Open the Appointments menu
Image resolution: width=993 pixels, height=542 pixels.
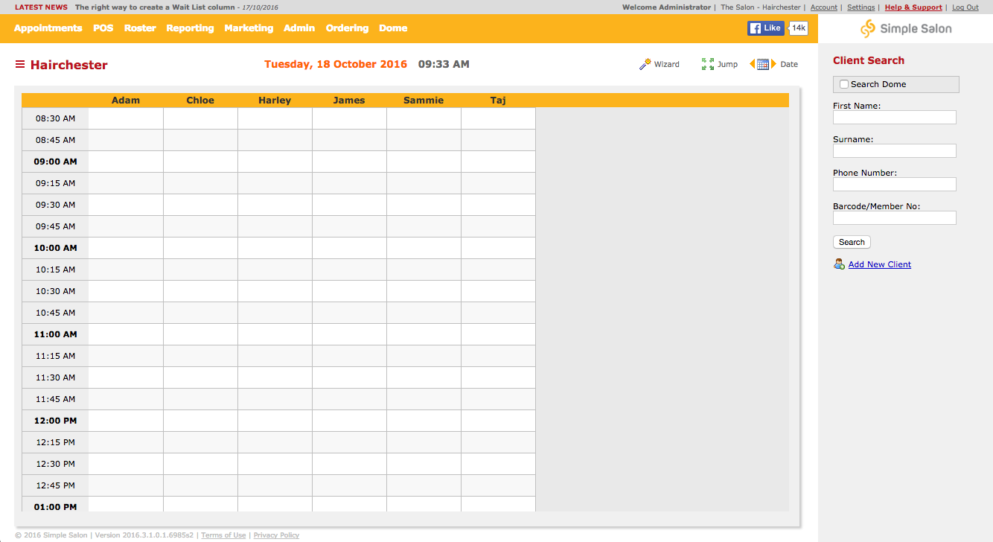pyautogui.click(x=48, y=28)
